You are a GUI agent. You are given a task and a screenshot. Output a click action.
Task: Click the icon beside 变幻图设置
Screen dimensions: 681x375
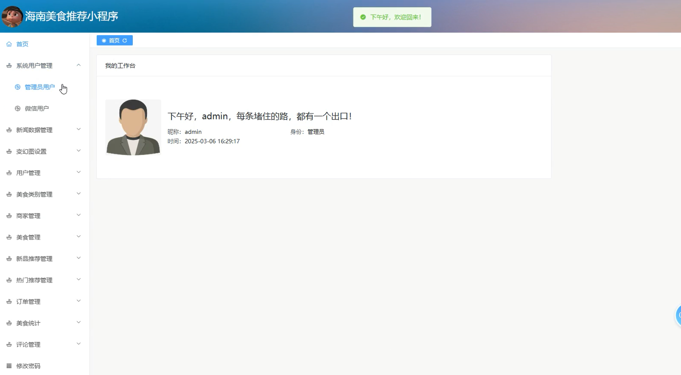(9, 151)
